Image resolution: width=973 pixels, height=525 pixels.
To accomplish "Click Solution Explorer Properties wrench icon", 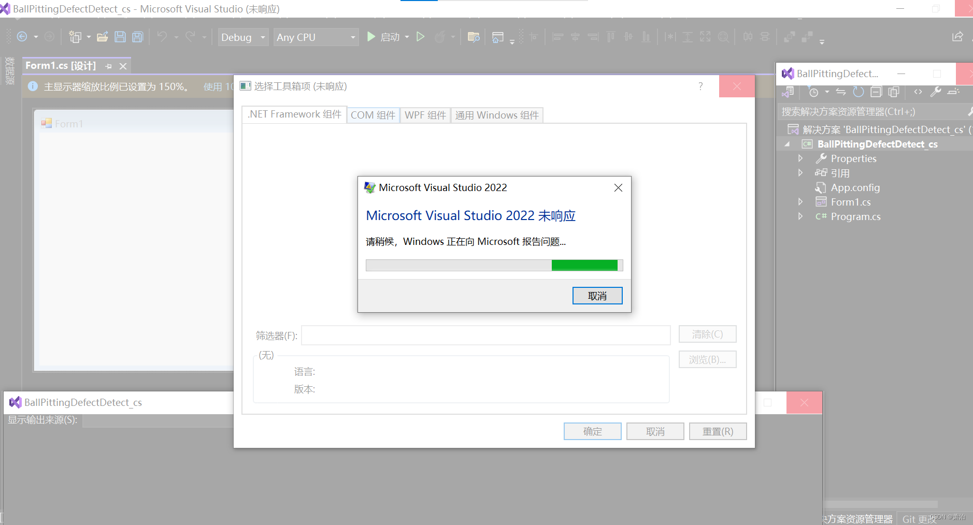I will click(x=936, y=92).
